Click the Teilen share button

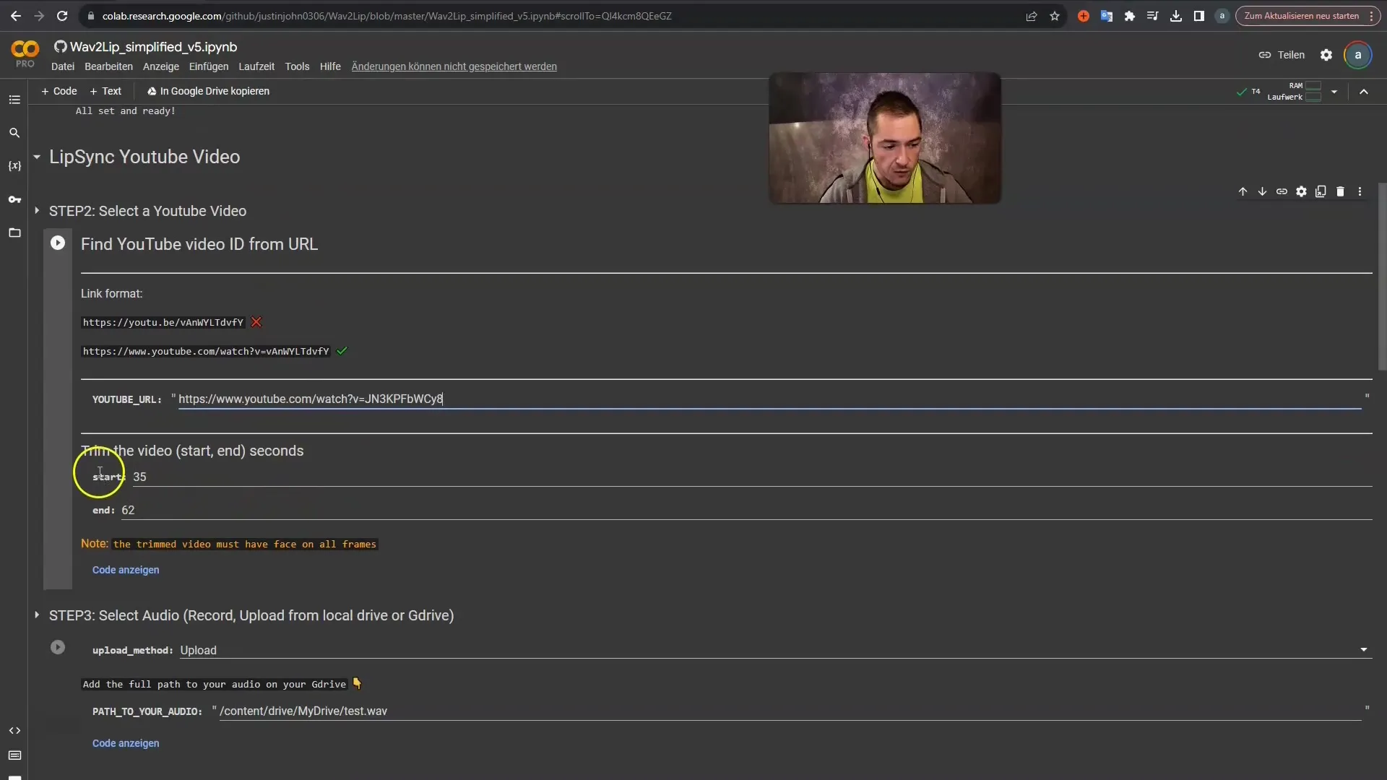(1282, 55)
